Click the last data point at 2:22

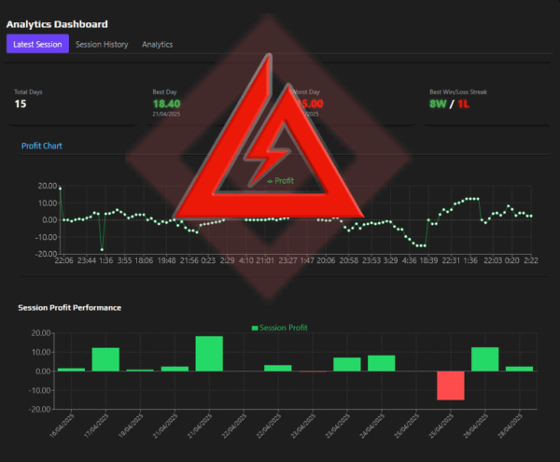point(531,216)
